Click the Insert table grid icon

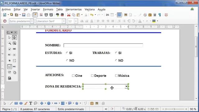112,15
